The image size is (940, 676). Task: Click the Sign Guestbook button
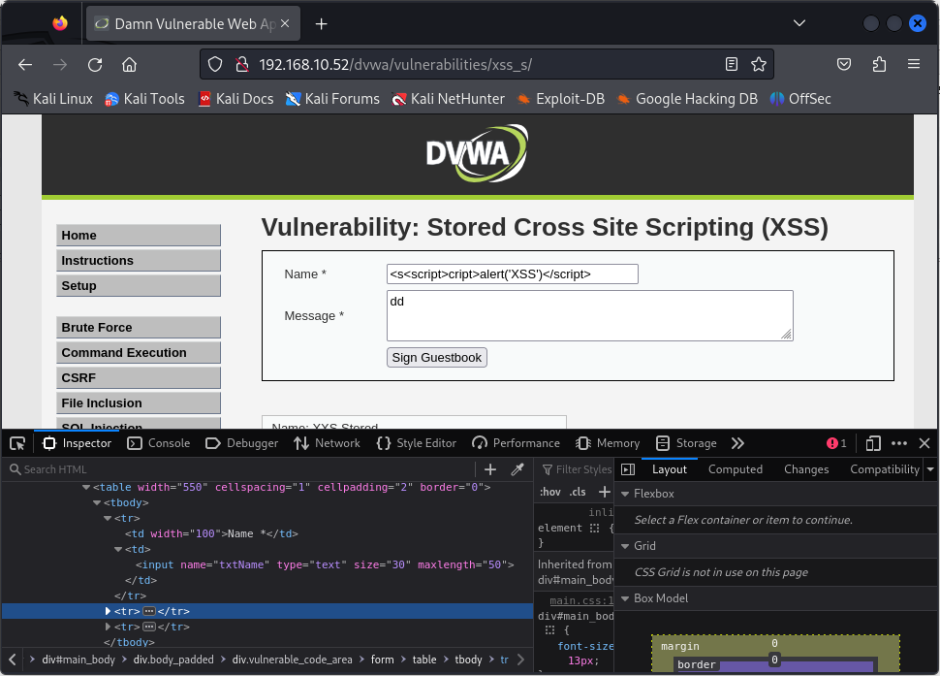point(436,358)
